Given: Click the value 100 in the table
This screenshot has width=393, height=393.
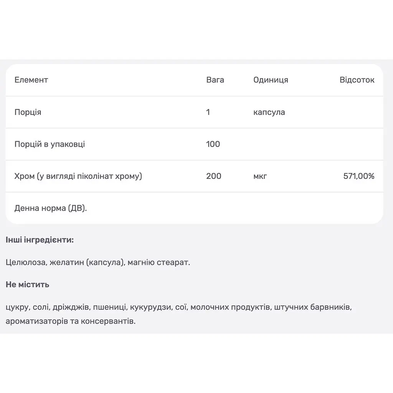Looking at the screenshot, I should [x=213, y=144].
